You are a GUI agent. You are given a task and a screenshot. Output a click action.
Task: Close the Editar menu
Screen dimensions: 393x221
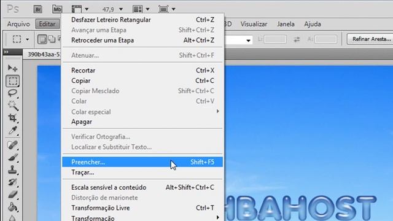coord(47,24)
